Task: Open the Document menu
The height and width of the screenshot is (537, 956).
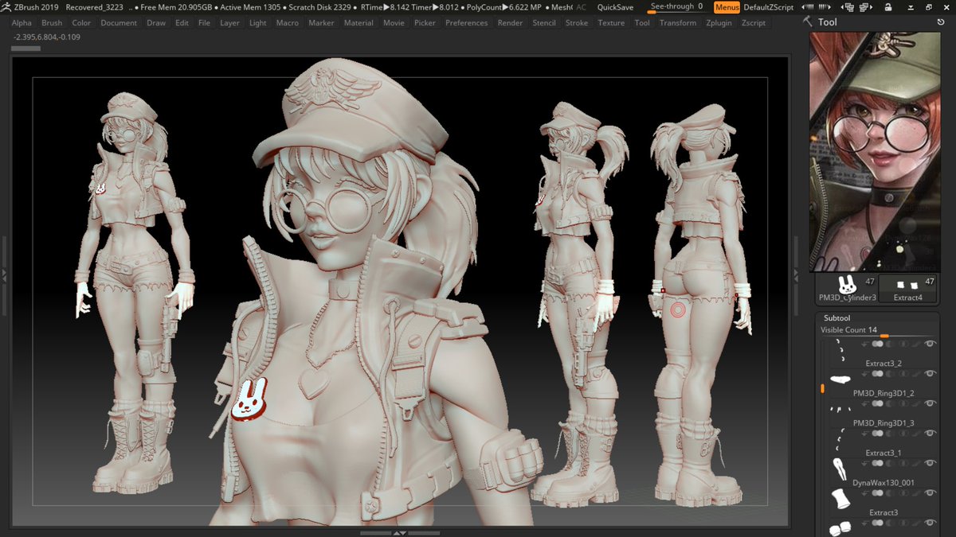Action: click(119, 23)
